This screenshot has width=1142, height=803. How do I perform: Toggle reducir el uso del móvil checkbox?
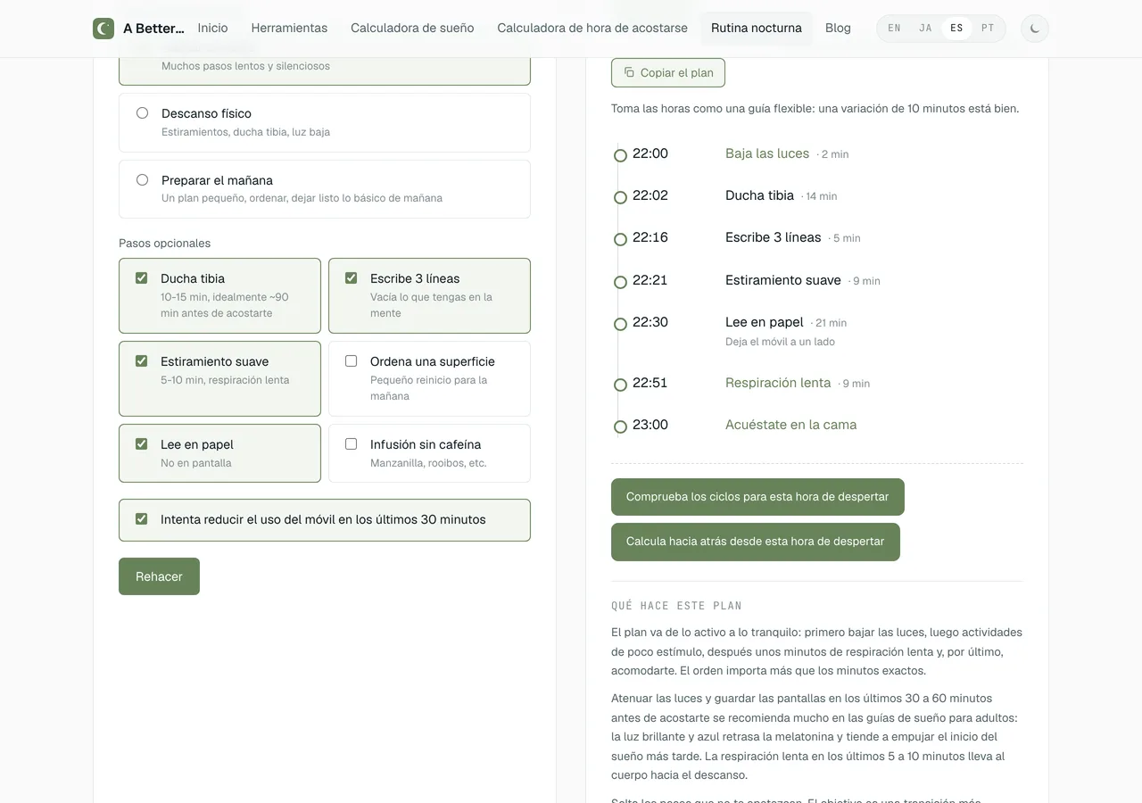[141, 518]
